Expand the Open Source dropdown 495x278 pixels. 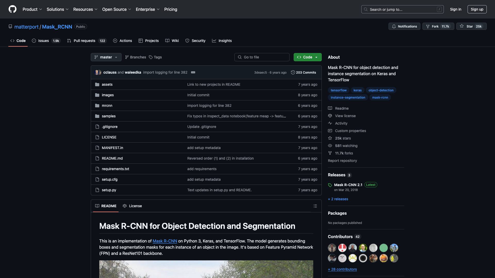117,9
